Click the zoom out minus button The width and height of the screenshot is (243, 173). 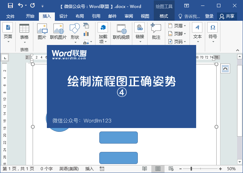coord(181,169)
